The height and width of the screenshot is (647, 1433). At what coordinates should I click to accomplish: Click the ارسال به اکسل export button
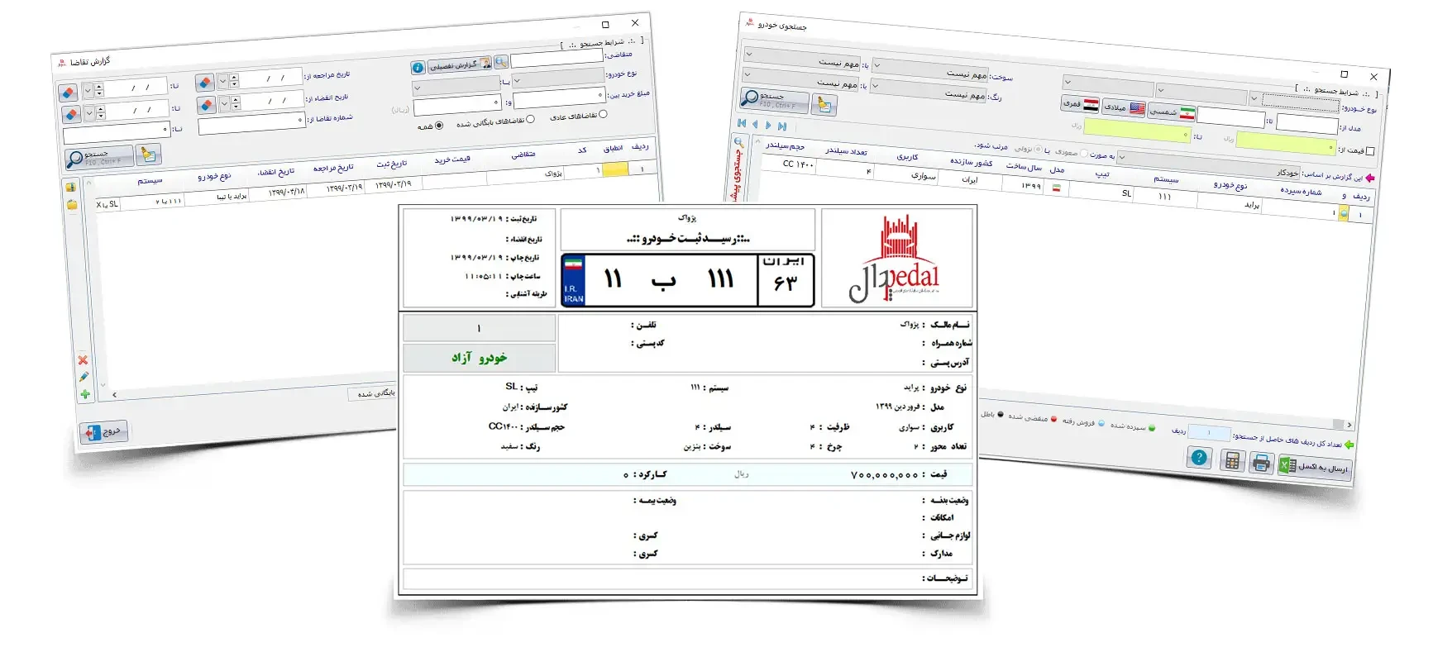[x=1315, y=468]
